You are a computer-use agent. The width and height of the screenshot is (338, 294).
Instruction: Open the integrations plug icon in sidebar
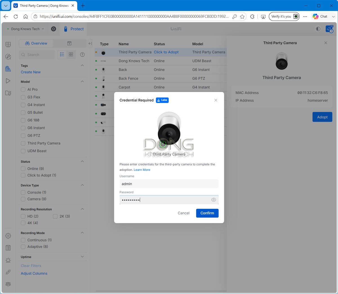(8, 272)
